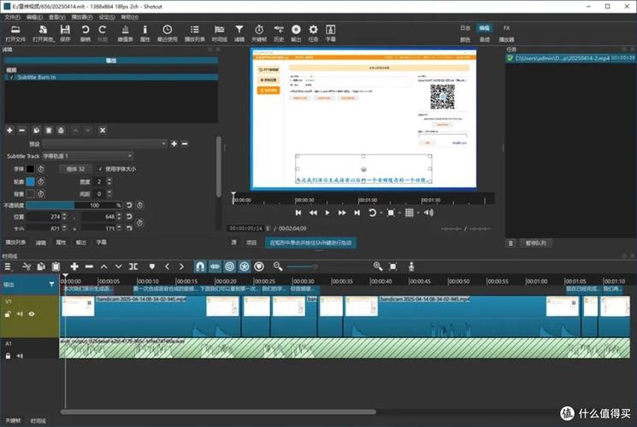This screenshot has width=637, height=427.
Task: Open the timeline hamburger menu
Action: [x=8, y=266]
